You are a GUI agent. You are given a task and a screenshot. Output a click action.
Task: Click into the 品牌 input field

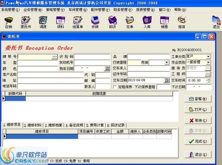[x=148, y=56]
